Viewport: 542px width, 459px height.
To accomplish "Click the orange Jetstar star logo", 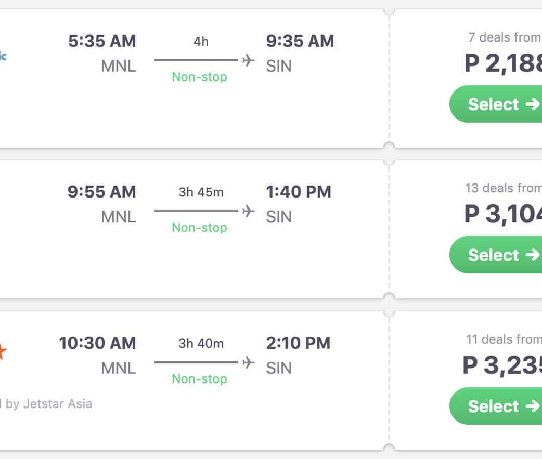I will (3, 352).
